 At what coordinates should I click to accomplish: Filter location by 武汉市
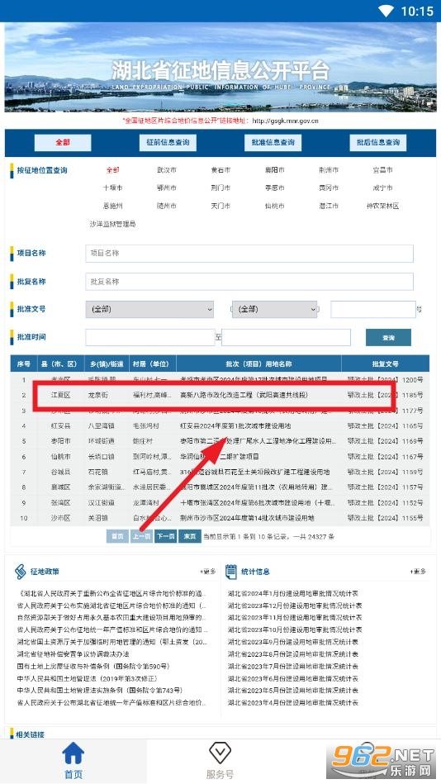click(x=167, y=170)
